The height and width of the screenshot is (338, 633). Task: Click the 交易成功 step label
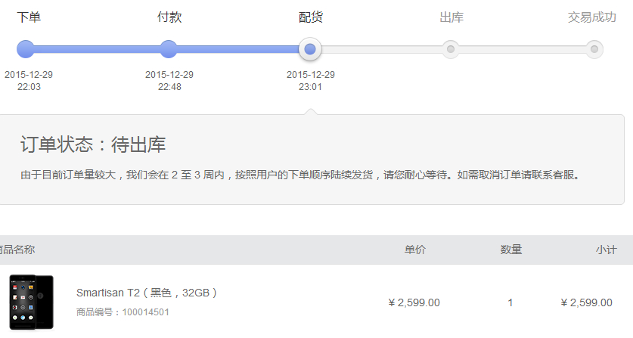click(592, 17)
